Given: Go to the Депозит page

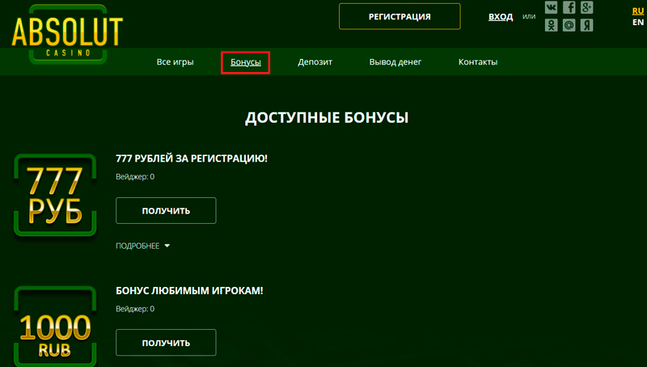Looking at the screenshot, I should click(x=315, y=62).
